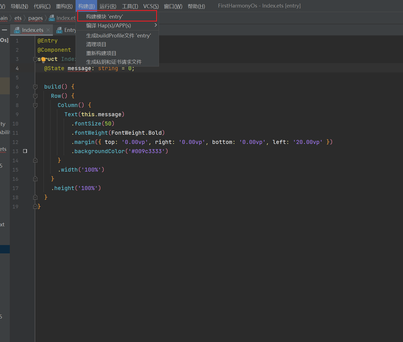Click fold end marker on line 19
This screenshot has width=403, height=342.
35,206
